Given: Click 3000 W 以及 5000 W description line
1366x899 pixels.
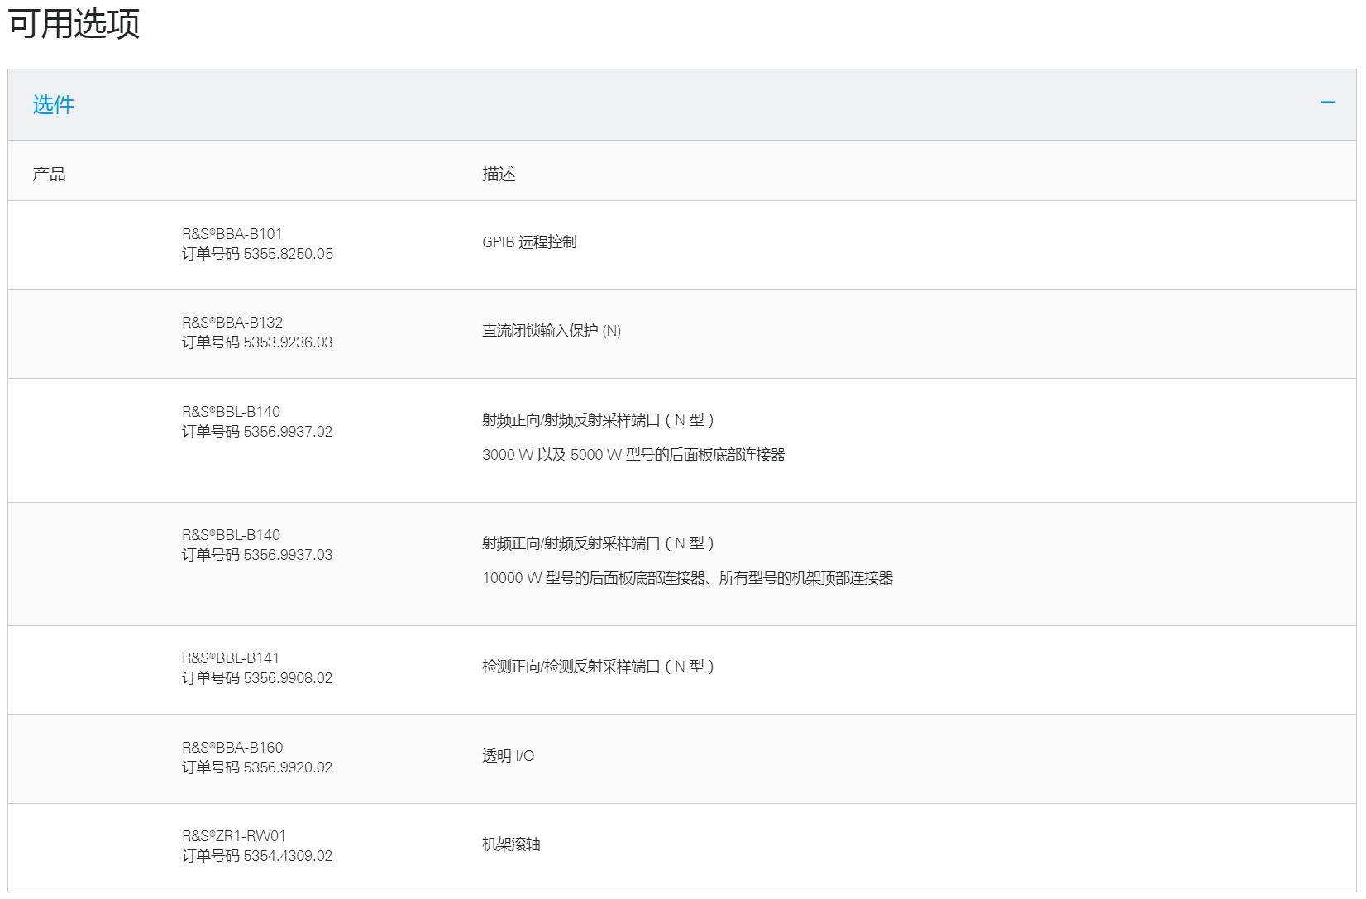Looking at the screenshot, I should [633, 455].
